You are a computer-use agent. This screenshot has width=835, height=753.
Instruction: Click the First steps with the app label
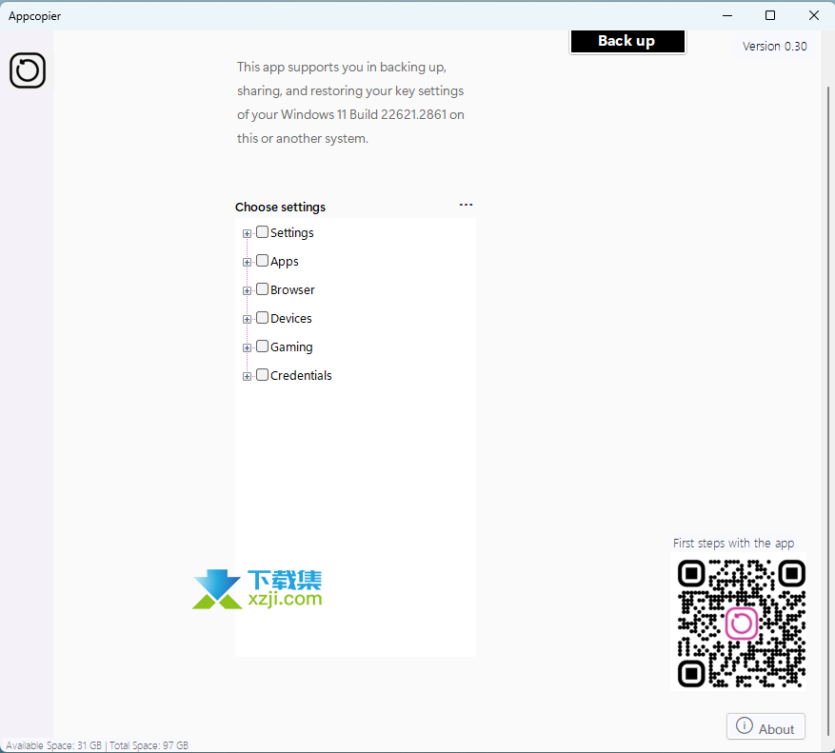click(x=733, y=544)
